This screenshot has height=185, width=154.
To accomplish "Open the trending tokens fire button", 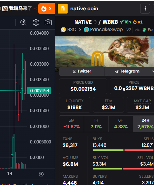I will click(46, 9).
